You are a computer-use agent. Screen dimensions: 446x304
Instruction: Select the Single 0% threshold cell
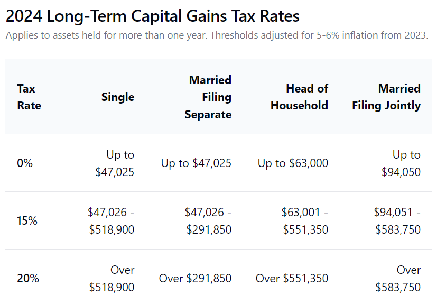(x=115, y=163)
